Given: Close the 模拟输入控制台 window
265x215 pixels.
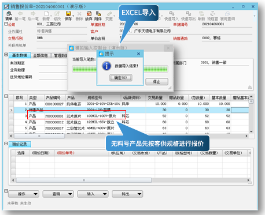Looking at the screenshot, I should click(168, 48).
